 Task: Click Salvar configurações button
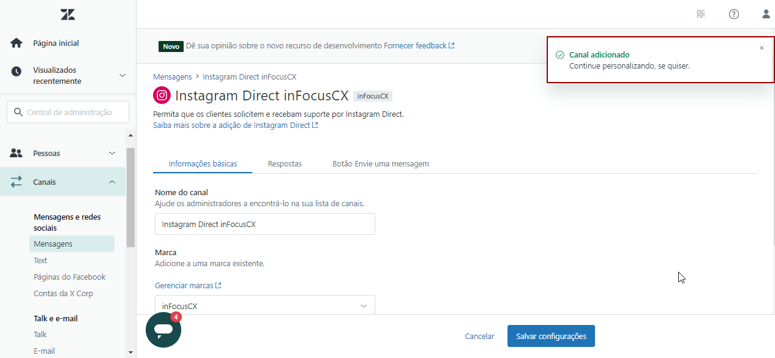click(550, 336)
